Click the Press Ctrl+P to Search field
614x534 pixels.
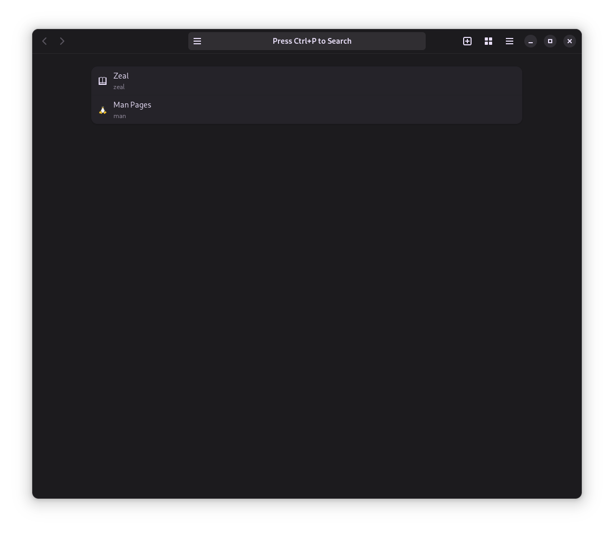point(307,41)
